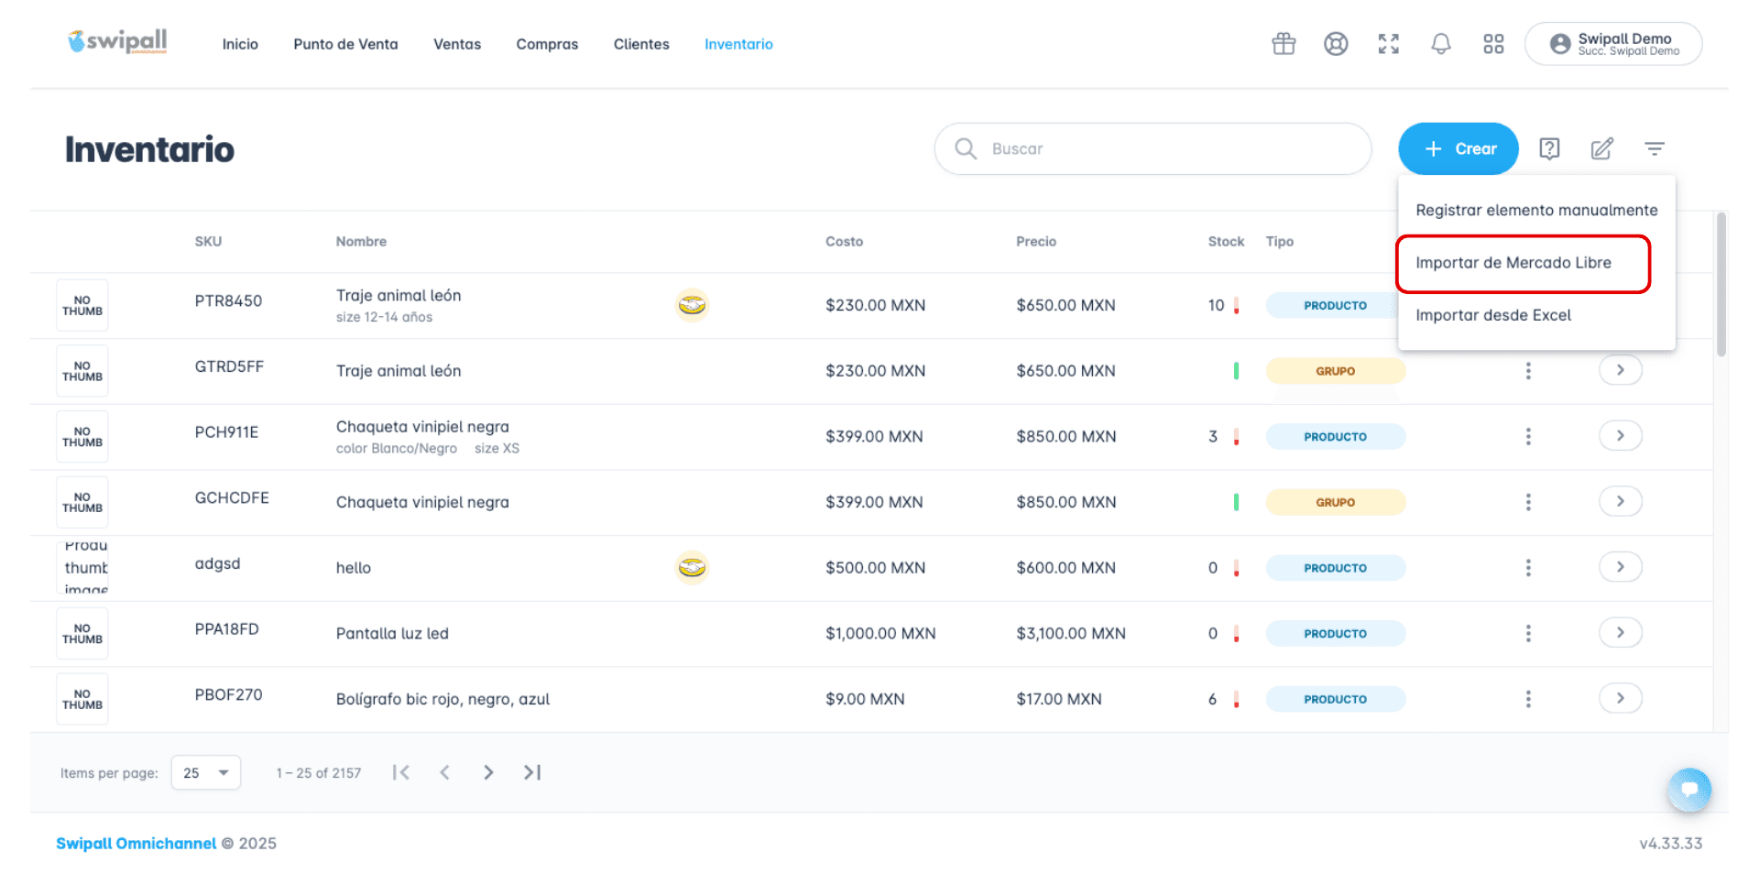Image resolution: width=1759 pixels, height=873 pixels.
Task: Click the NO THUMB image of PTR8450
Action: (x=82, y=305)
